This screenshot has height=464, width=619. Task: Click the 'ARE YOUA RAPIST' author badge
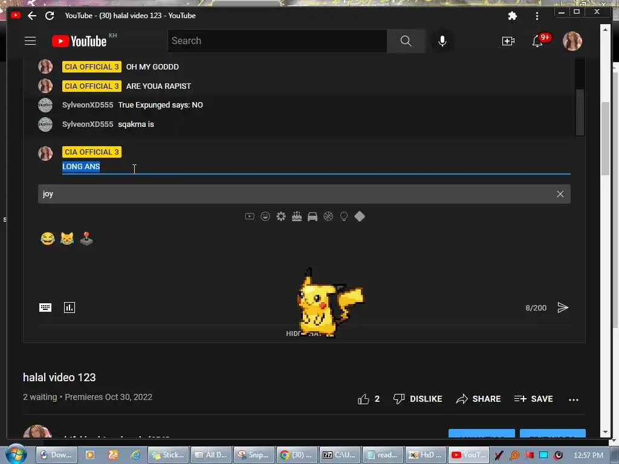(x=92, y=86)
